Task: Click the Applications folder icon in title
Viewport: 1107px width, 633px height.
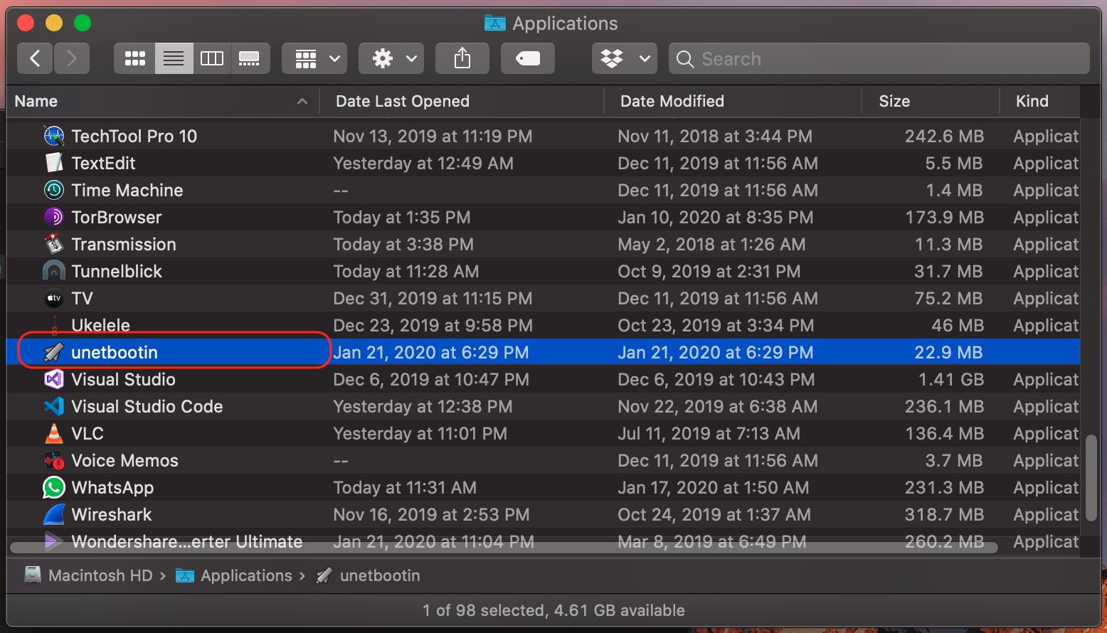Action: coord(494,23)
